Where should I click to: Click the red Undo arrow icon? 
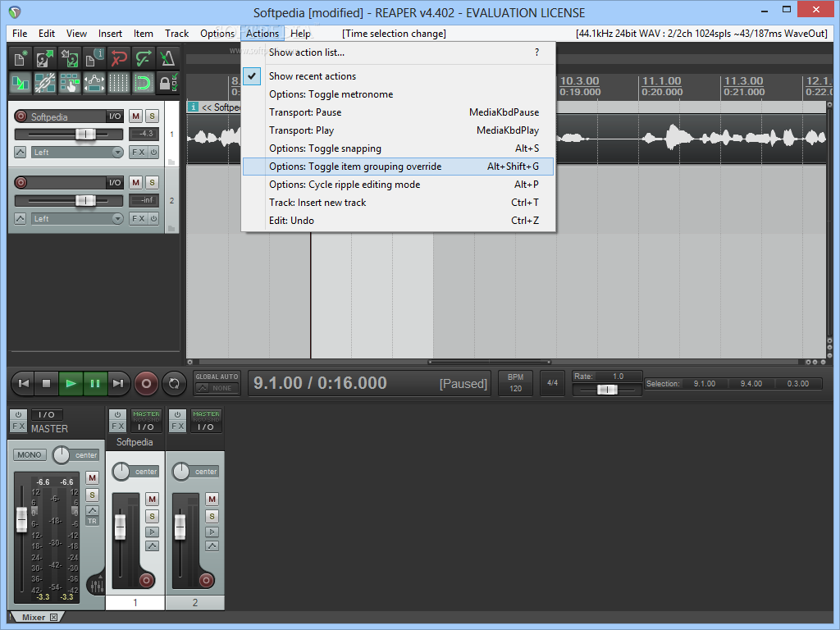coord(119,58)
